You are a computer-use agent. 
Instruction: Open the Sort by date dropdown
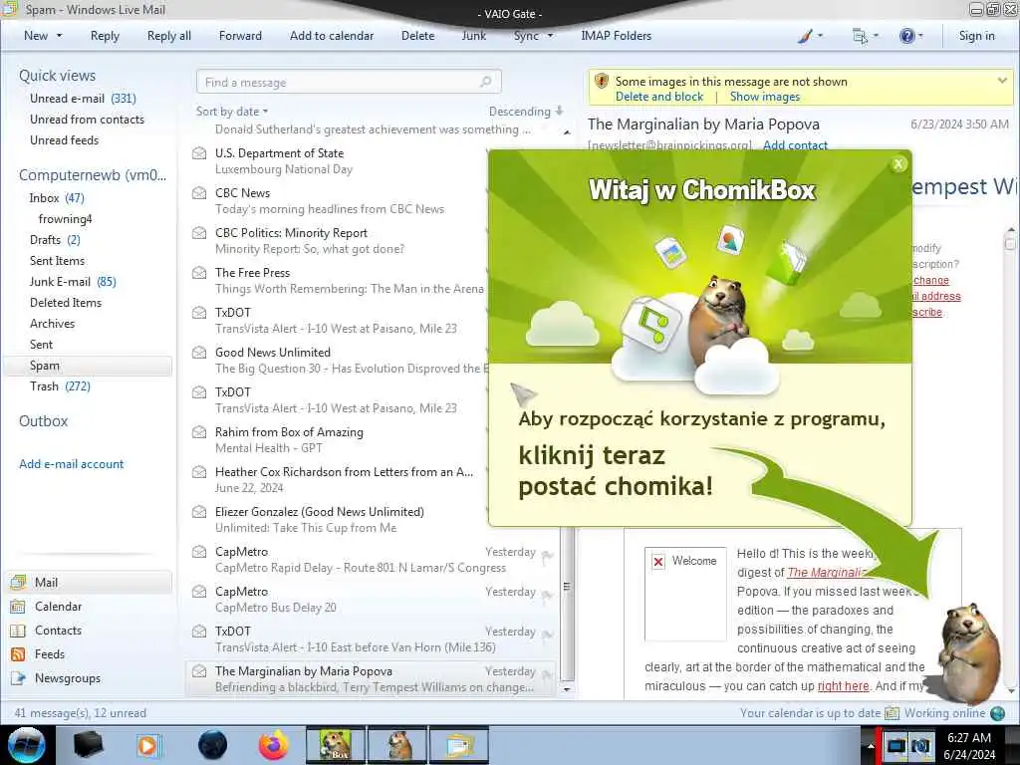(x=232, y=112)
